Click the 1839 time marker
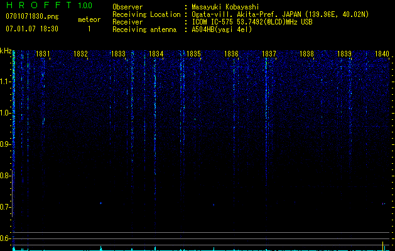 344,54
